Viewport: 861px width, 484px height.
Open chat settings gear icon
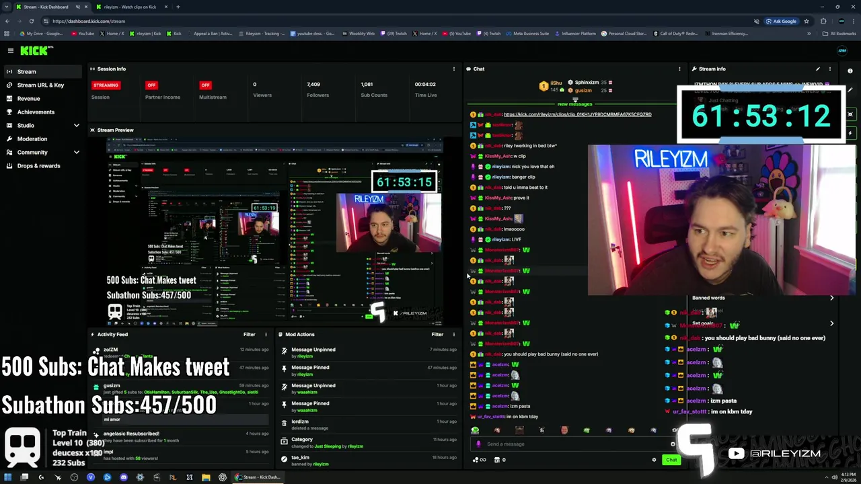click(654, 460)
